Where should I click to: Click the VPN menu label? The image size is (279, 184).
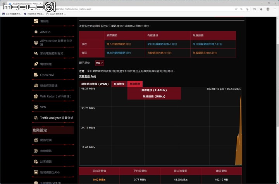pos(43,107)
